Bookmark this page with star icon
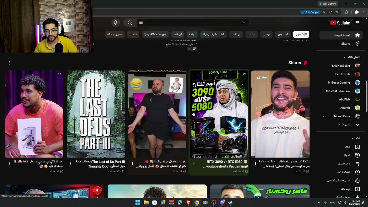Screen dimensions: 368x207 337,12
